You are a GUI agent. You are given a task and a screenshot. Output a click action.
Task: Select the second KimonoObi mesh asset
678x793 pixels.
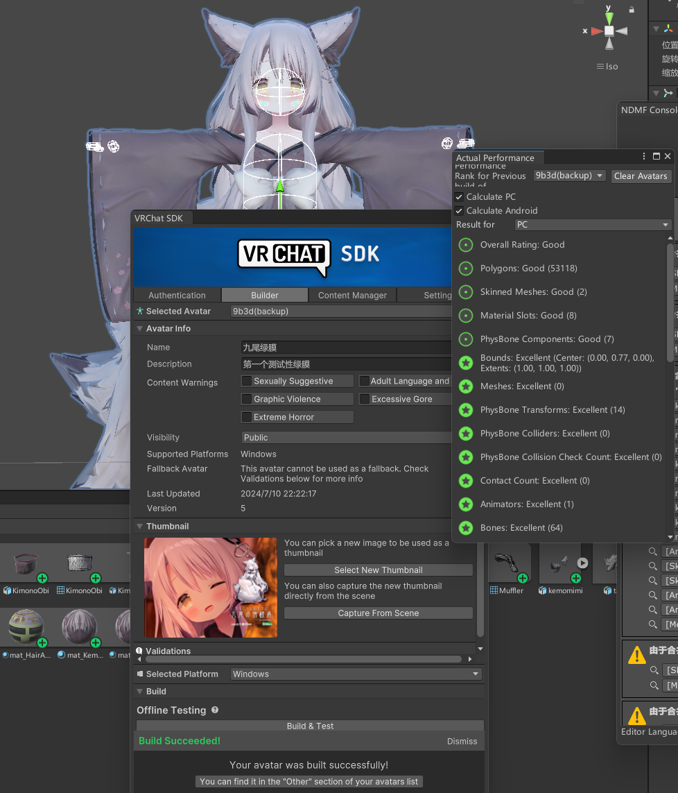(x=79, y=563)
